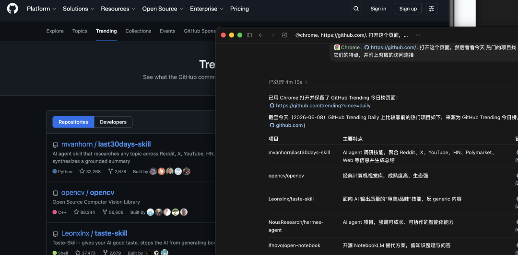This screenshot has width=518, height=255.
Task: Go forward arrow in chat window
Action: pos(272,35)
